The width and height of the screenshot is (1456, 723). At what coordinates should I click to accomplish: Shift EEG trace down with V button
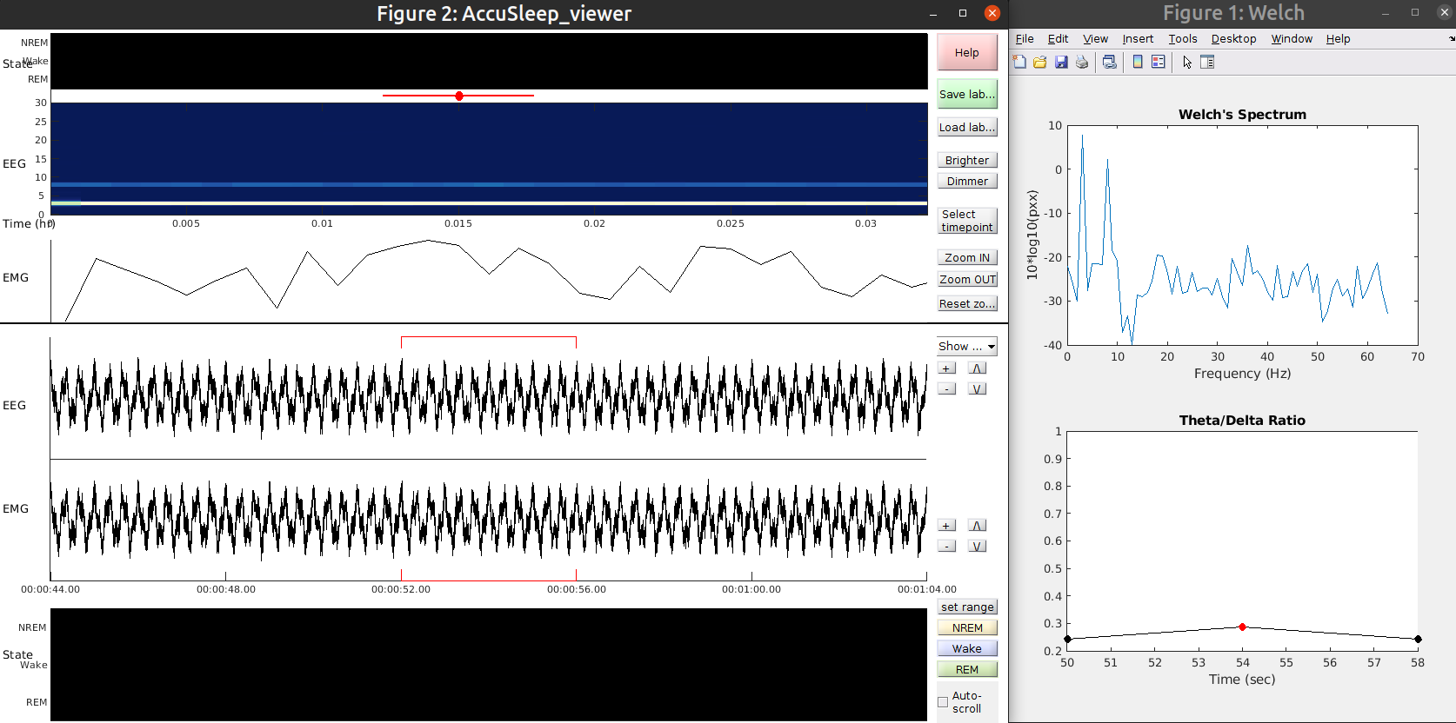(977, 388)
